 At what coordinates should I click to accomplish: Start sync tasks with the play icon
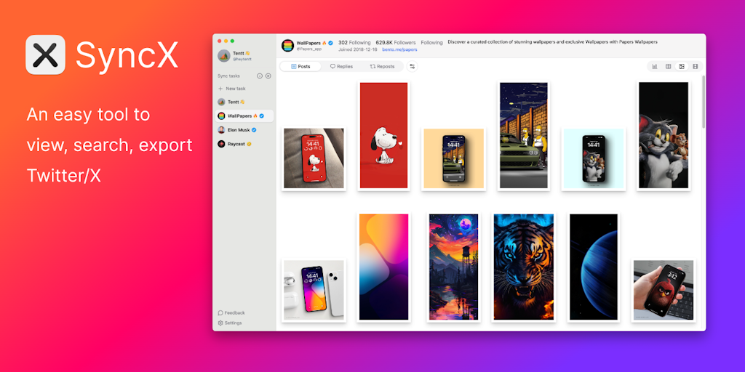coord(268,76)
